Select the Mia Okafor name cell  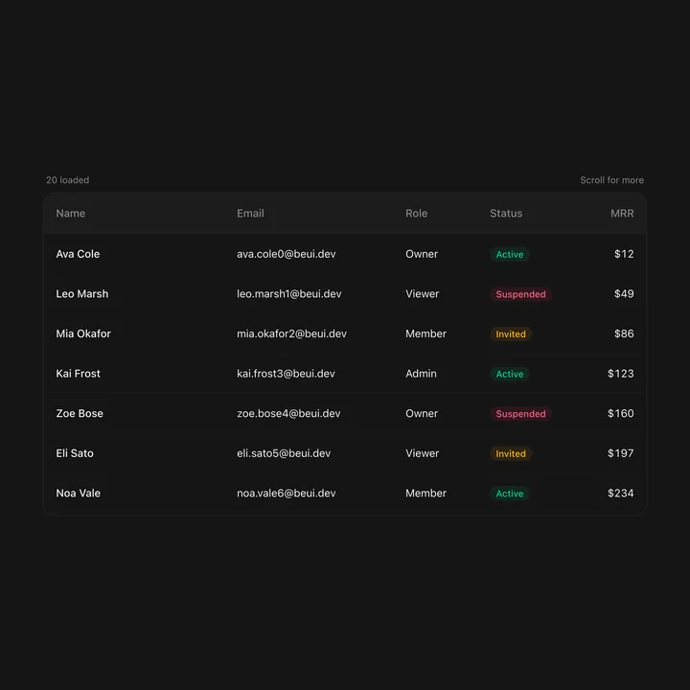pos(83,333)
